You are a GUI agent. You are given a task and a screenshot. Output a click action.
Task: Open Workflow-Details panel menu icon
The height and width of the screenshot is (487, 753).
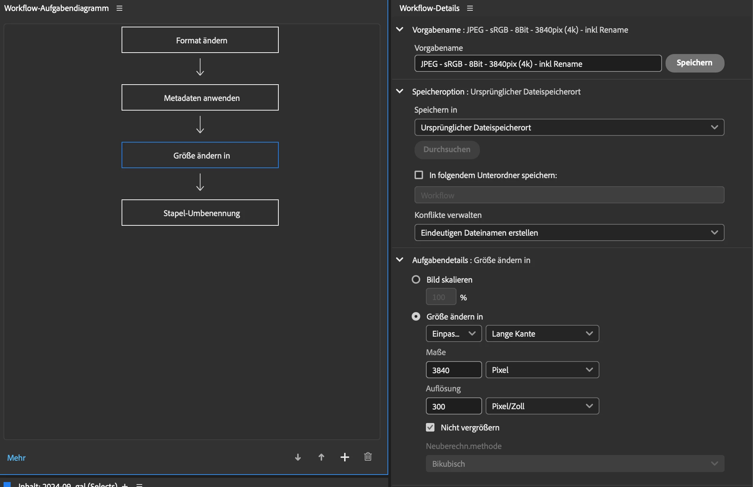pyautogui.click(x=470, y=8)
